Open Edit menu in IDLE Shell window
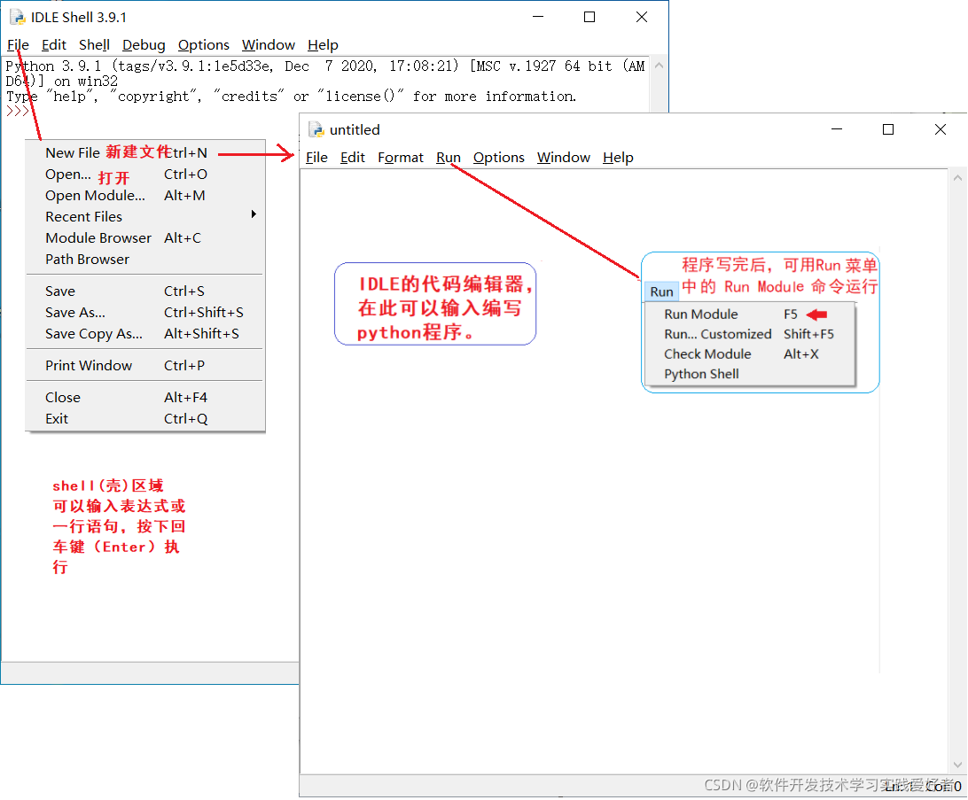This screenshot has height=800, width=968. [54, 45]
